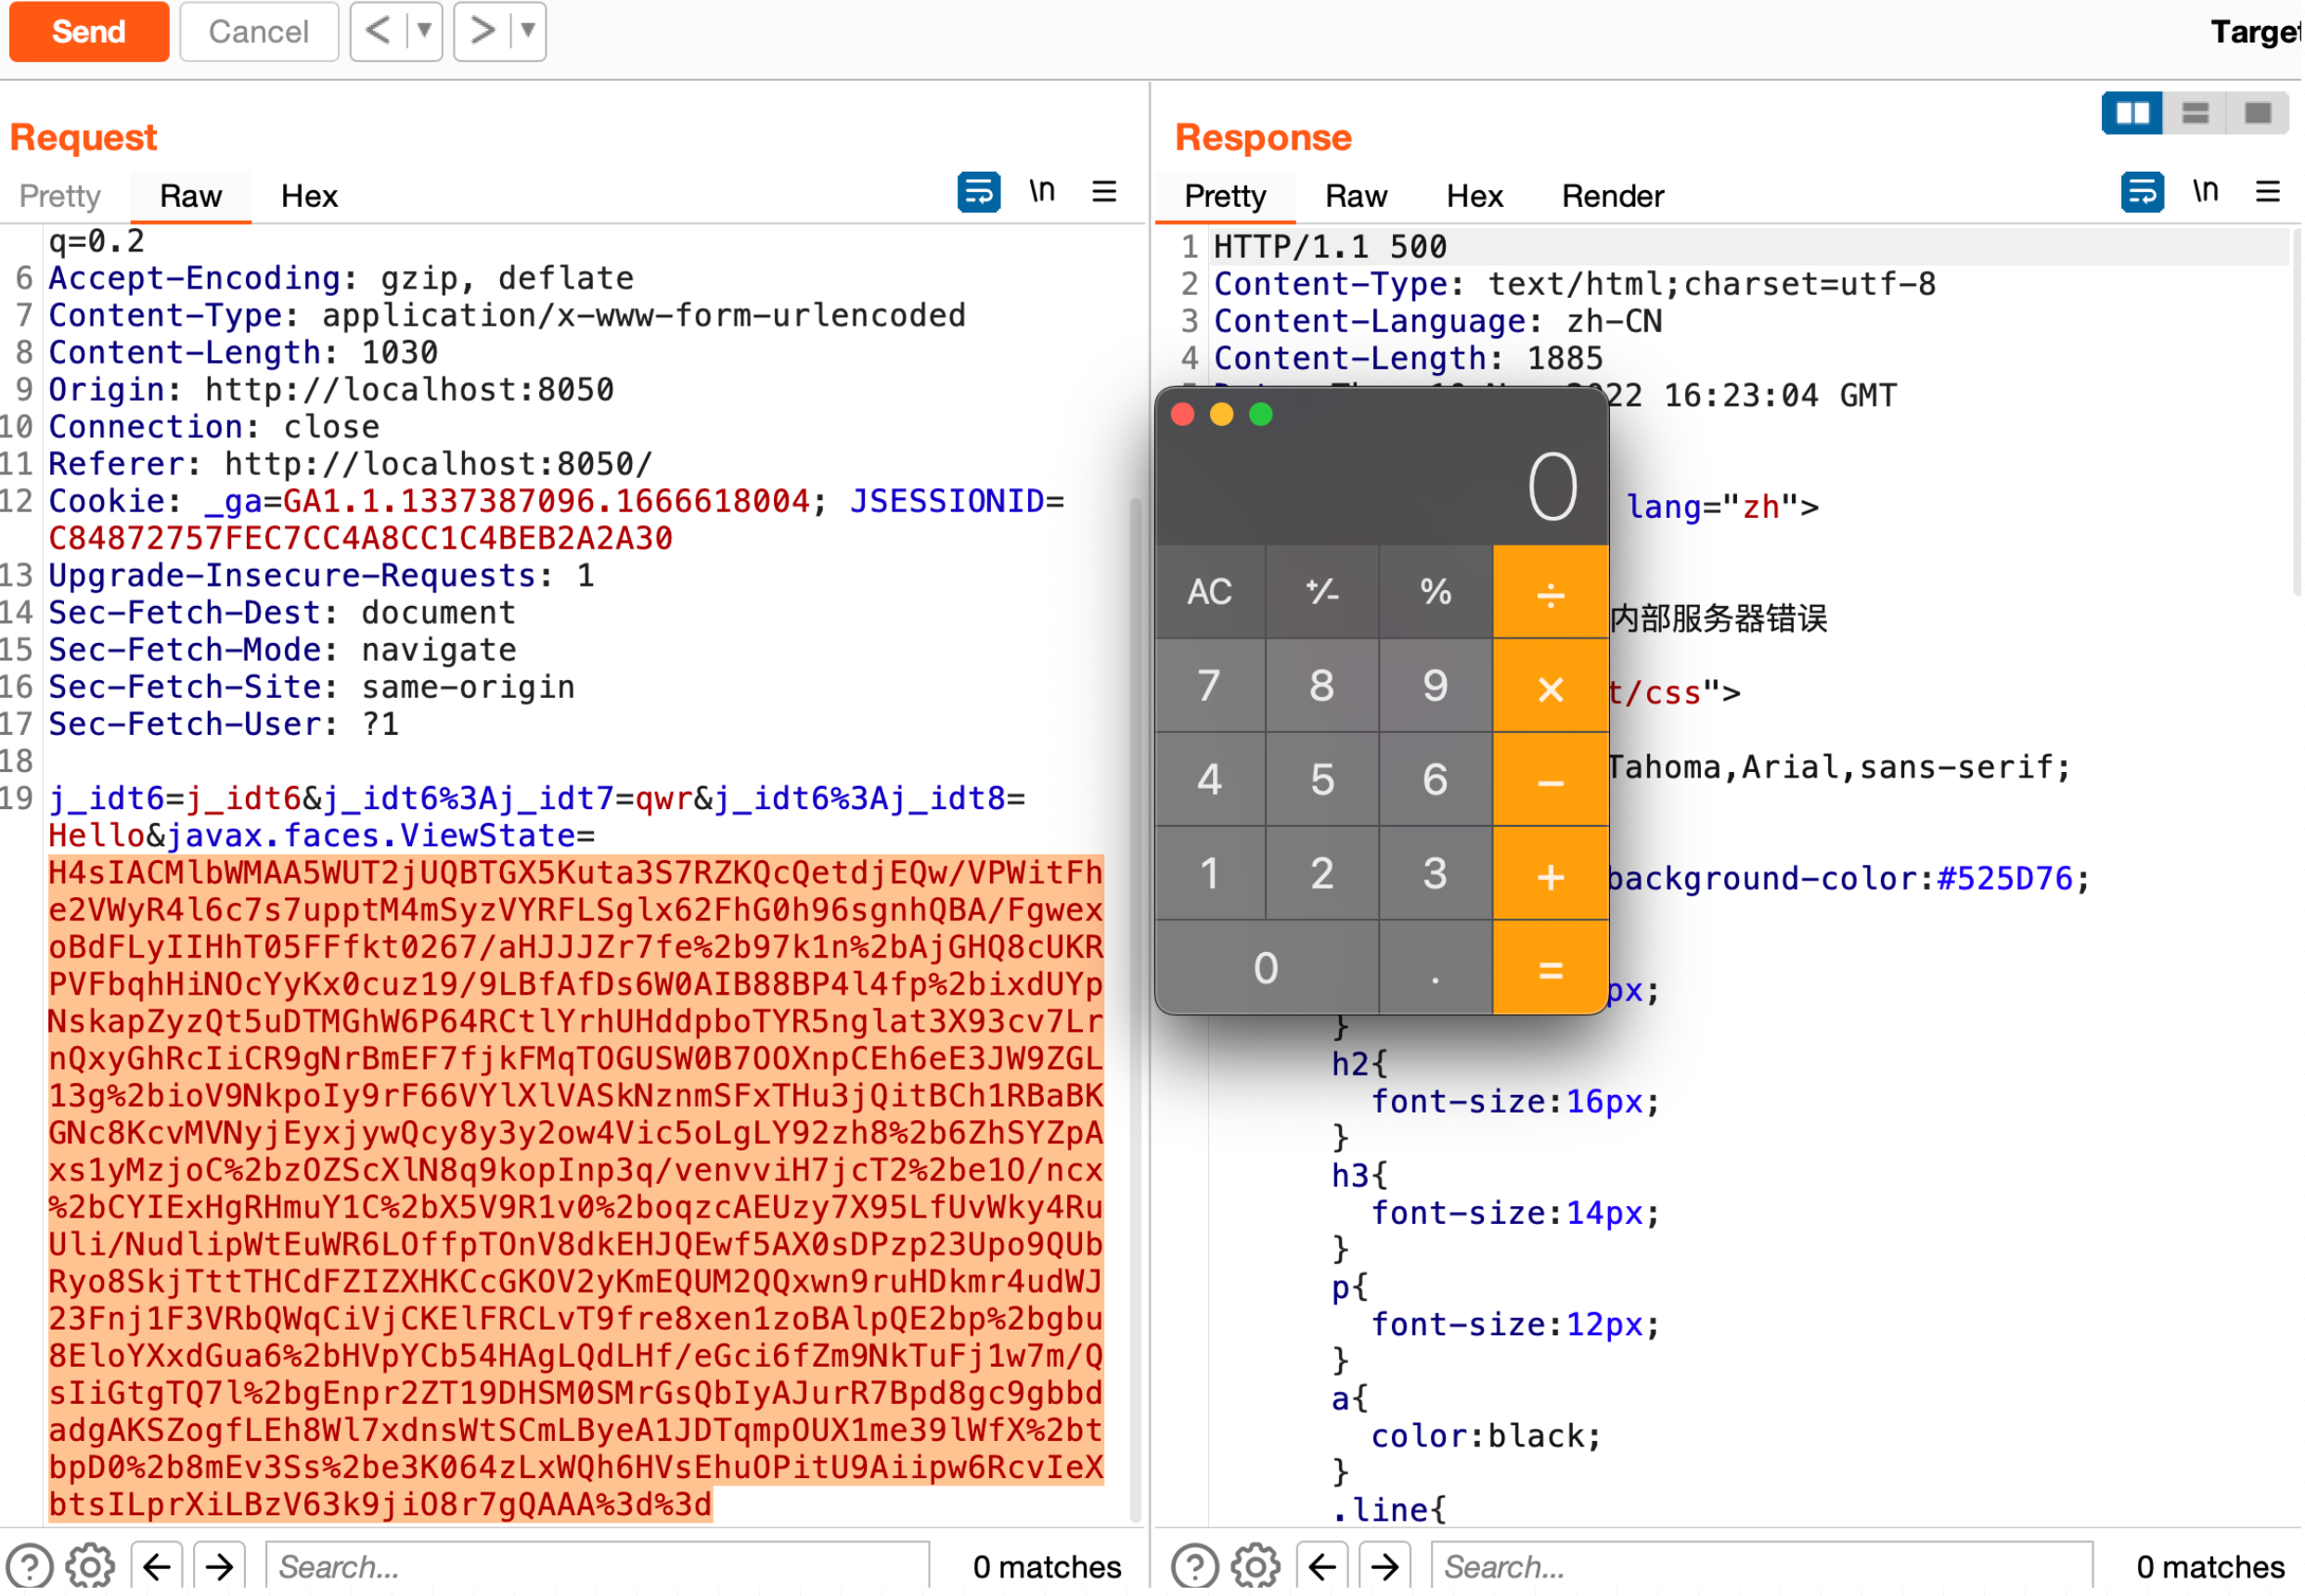Focus the Request search field
The width and height of the screenshot is (2305, 1596).
point(598,1567)
